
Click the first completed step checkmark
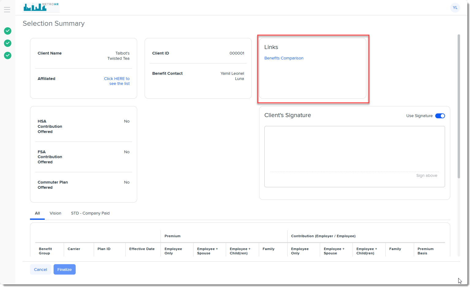point(8,31)
